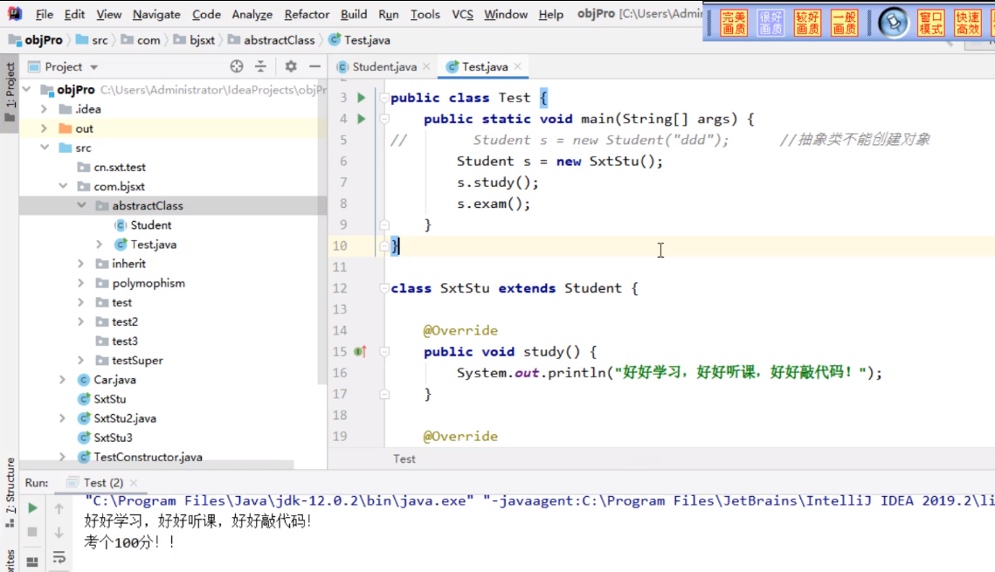This screenshot has height=572, width=995.
Task: Click the Project tree horizontal scrollbar
Action: 156,465
